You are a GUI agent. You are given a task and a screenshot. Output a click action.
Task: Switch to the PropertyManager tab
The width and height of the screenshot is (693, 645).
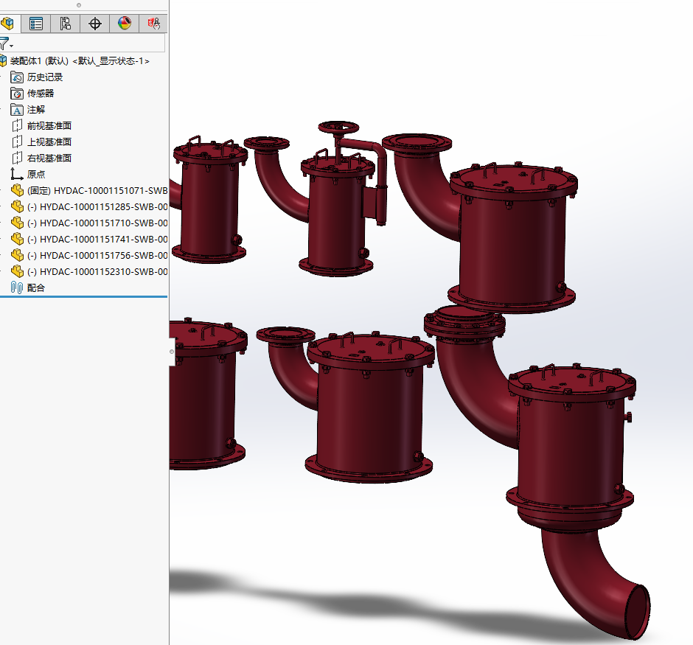[36, 24]
